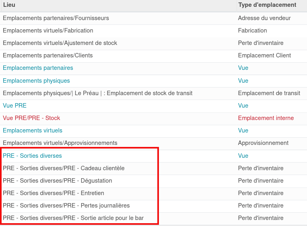
Task: Open Emplacements virtuels/Ajustement de stock row
Action: tap(60, 43)
